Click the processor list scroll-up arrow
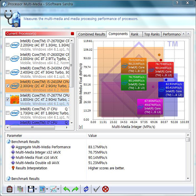 72,41
